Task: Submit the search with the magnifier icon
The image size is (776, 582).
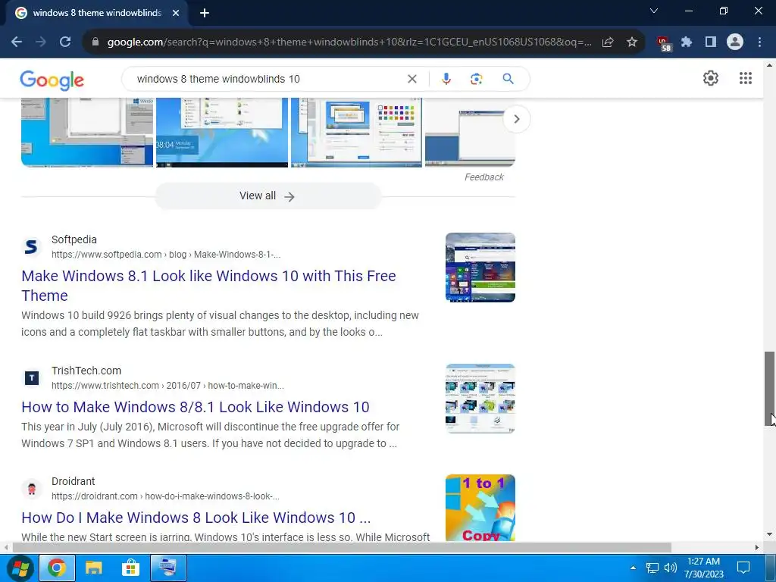Action: (508, 79)
